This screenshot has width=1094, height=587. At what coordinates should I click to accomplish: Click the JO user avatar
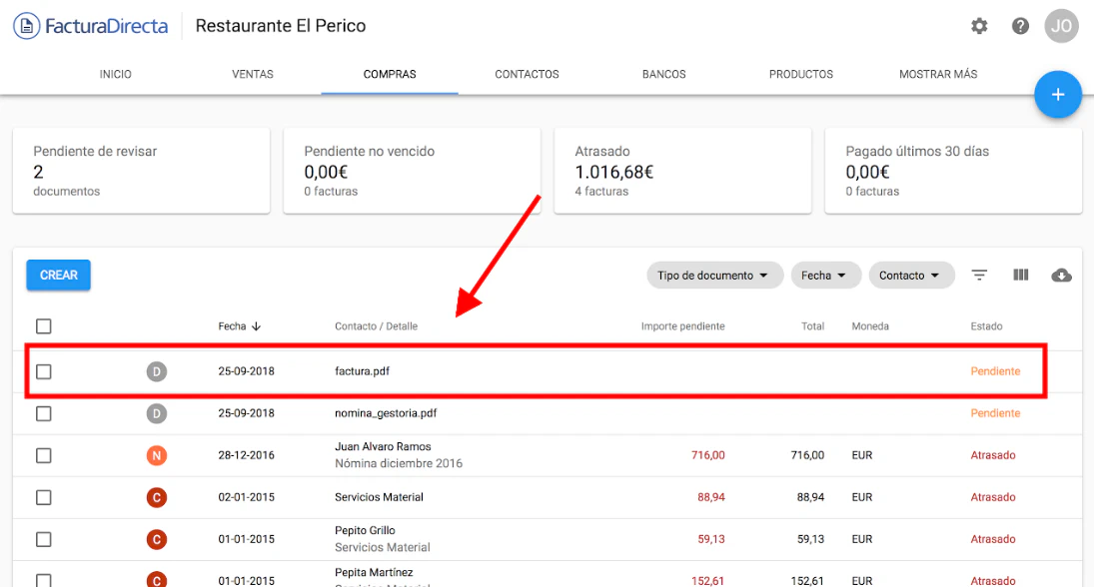pos(1061,26)
